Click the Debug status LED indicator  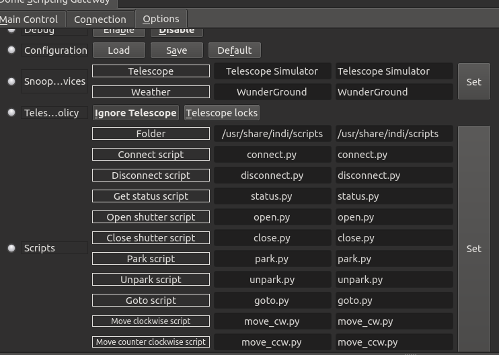click(x=11, y=30)
